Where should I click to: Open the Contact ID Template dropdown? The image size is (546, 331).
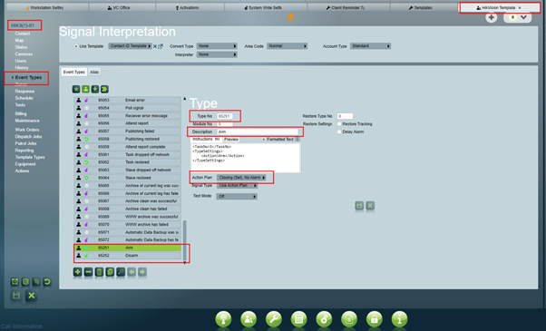130,46
